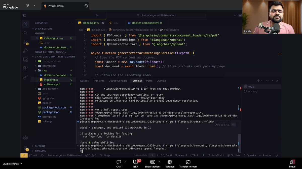Switch to the Problems panel tab
The width and height of the screenshot is (302, 169).
(98, 81)
